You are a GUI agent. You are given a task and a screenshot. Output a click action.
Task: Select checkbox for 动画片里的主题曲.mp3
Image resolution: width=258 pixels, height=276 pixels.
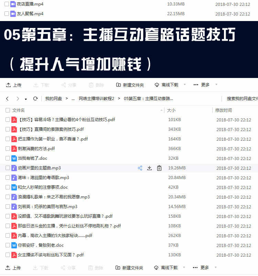[8, 168]
